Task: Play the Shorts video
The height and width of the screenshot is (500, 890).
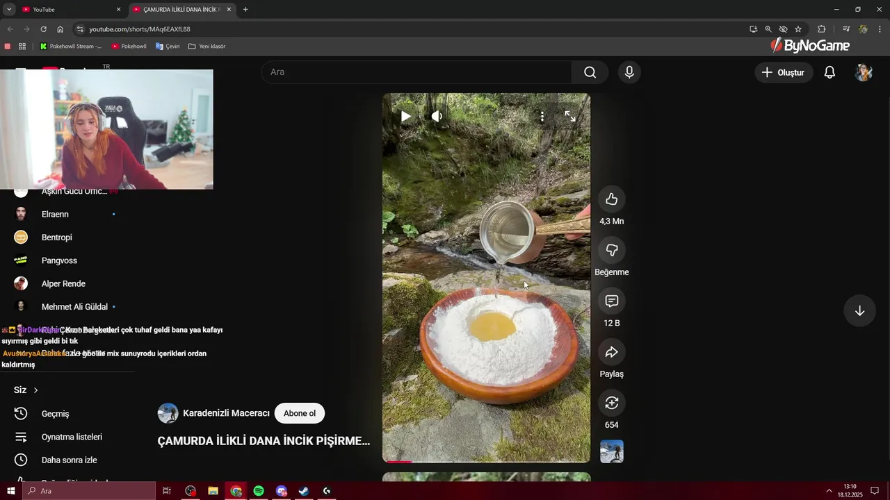Action: (406, 117)
